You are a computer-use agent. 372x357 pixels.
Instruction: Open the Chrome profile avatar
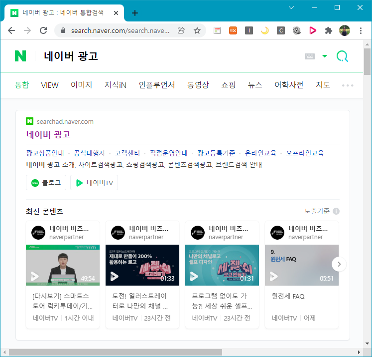345,30
